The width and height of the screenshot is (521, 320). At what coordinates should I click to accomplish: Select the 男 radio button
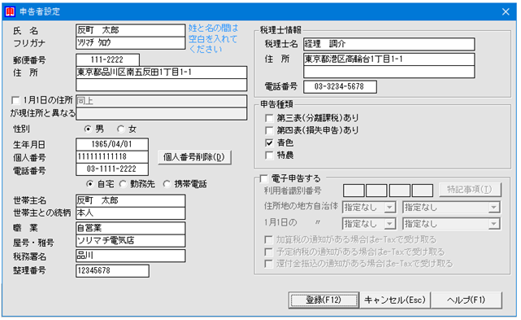tap(88, 129)
